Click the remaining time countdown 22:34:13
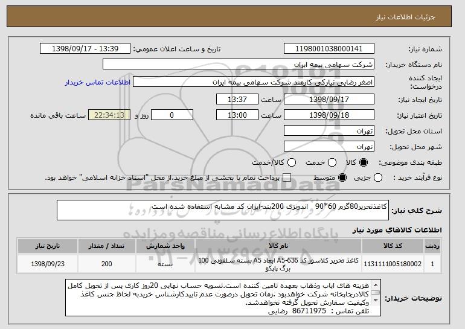The image size is (465, 329). 109,115
